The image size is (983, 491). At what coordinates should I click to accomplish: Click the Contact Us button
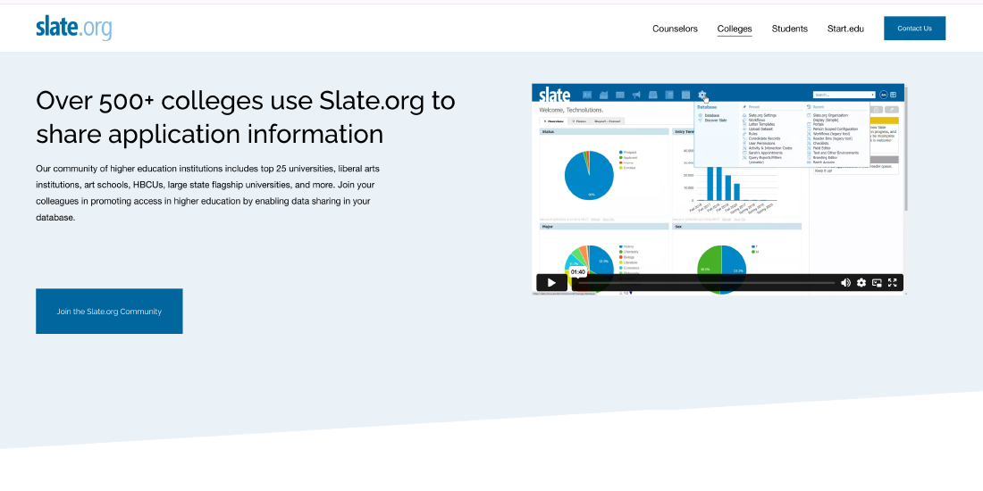914,29
